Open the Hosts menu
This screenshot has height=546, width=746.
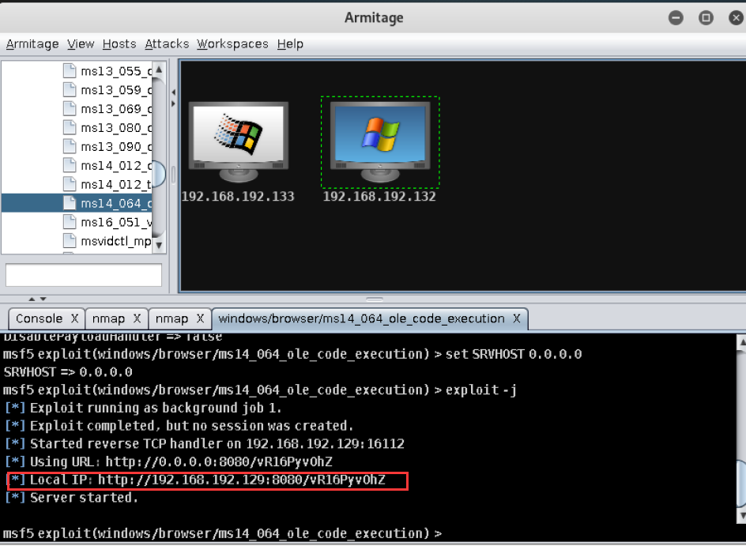[x=119, y=44]
